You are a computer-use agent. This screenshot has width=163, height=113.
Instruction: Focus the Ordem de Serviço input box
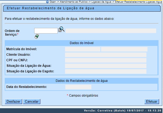(46, 31)
